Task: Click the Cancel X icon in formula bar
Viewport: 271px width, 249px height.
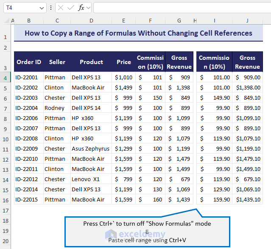Action: click(61, 8)
